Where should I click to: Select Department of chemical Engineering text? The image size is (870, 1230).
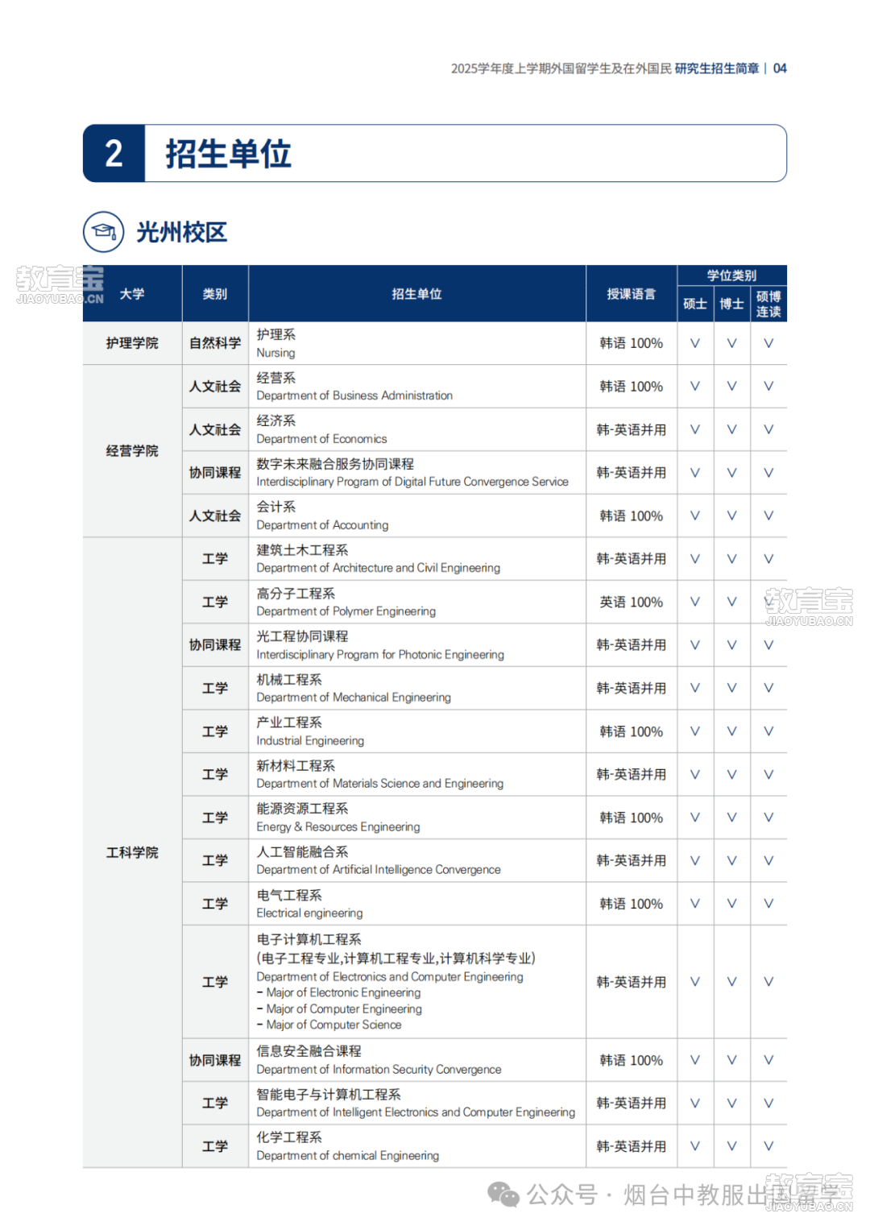pyautogui.click(x=348, y=1156)
